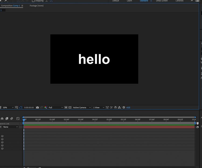202x168 pixels.
Task: Open the Full resolution dropdown
Action: tap(55, 108)
